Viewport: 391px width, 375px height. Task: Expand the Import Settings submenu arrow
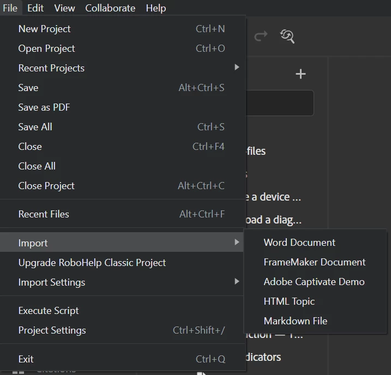(237, 282)
